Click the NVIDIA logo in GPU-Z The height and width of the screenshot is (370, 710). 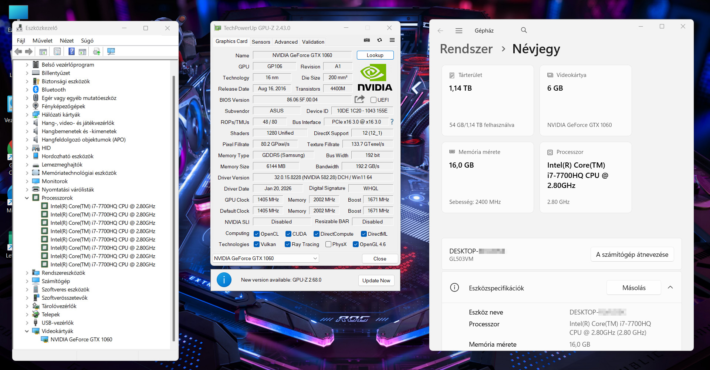[x=375, y=77]
